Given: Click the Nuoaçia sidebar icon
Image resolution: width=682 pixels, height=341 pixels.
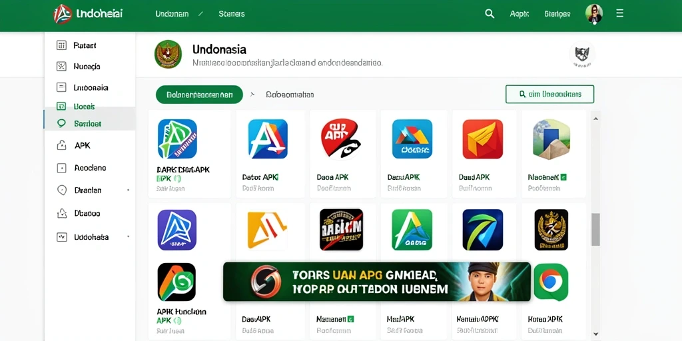Looking at the screenshot, I should point(61,67).
